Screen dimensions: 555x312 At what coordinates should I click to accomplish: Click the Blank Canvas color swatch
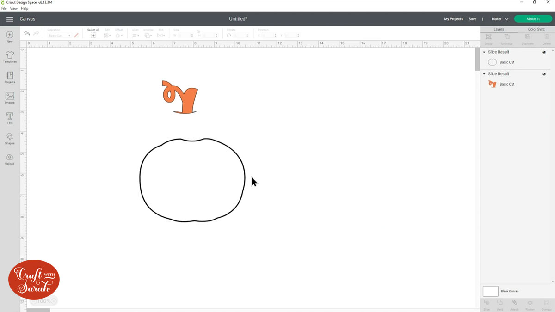pos(490,291)
